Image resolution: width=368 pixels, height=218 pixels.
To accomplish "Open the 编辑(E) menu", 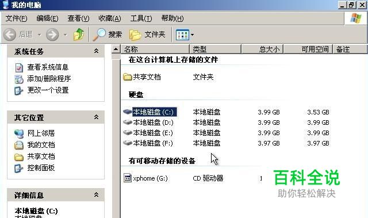I will [47, 18].
